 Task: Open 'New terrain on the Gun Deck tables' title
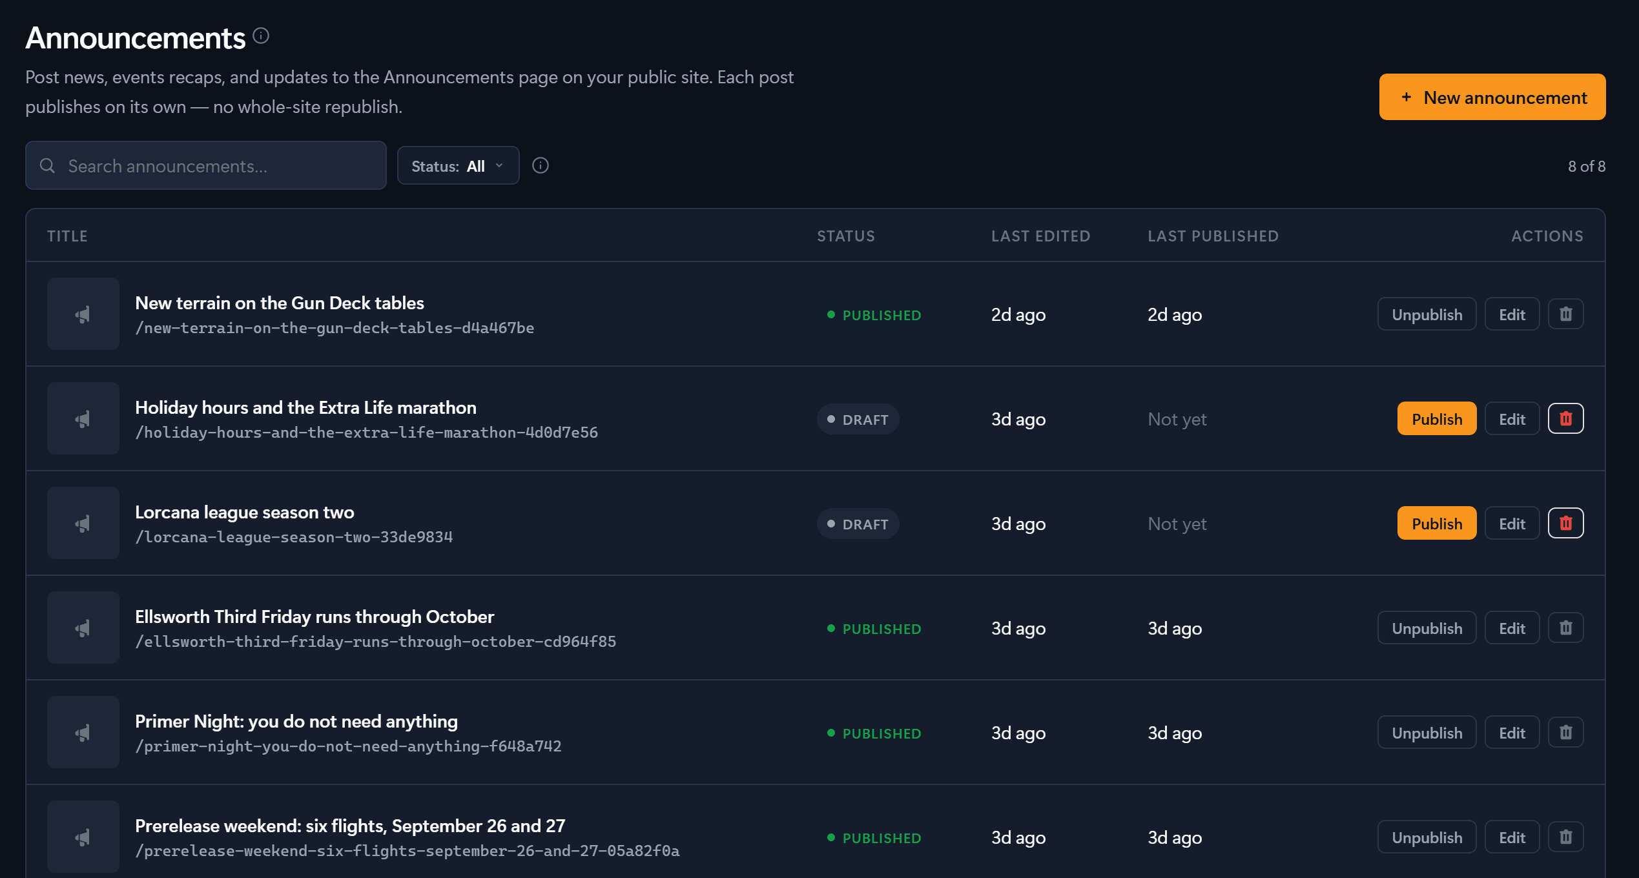point(280,303)
